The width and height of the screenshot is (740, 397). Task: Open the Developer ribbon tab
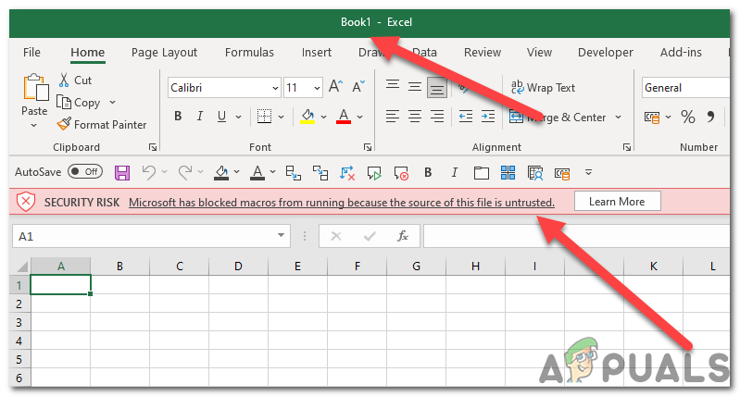pos(606,53)
